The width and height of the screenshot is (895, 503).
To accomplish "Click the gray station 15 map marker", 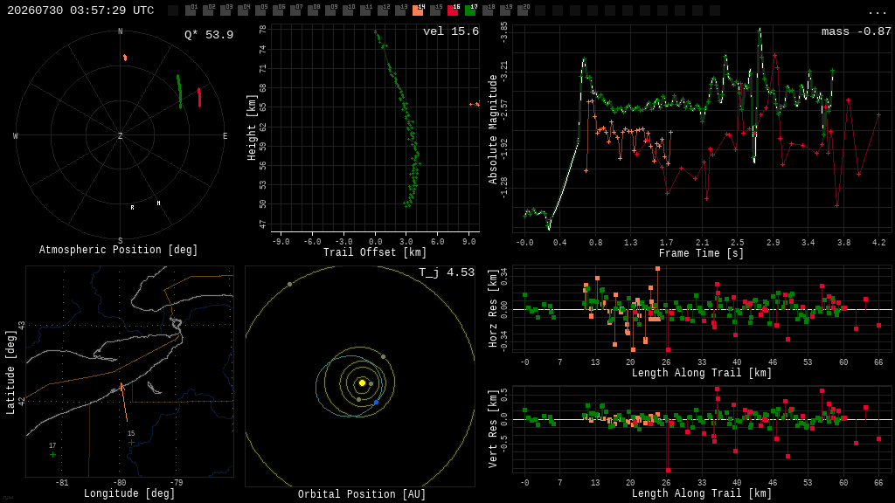I will (x=131, y=442).
